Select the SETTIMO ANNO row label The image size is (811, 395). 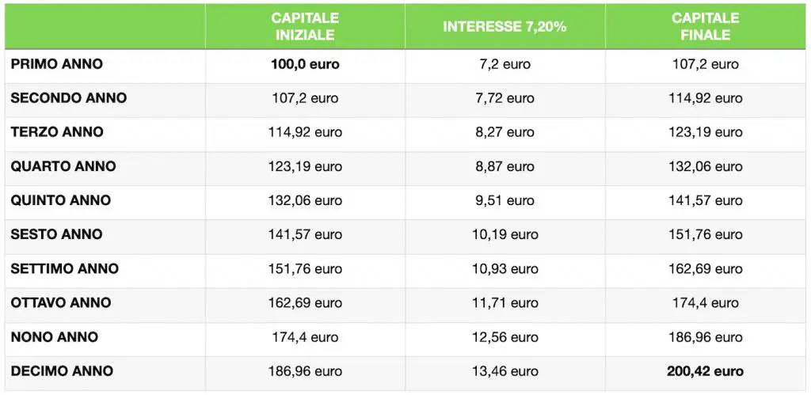[65, 269]
